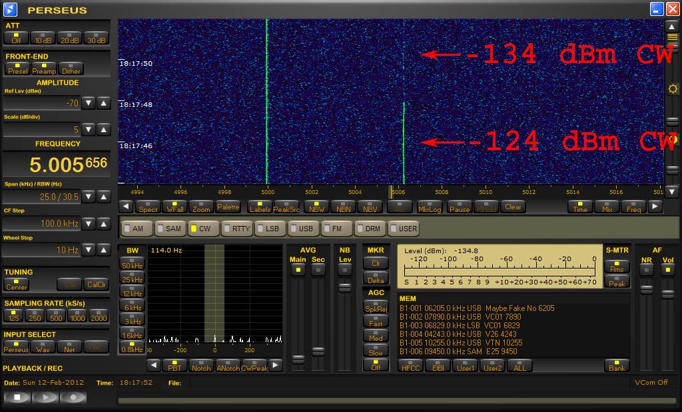Click the filter panel right arrow button
This screenshot has width=682, height=412.
pyautogui.click(x=275, y=365)
